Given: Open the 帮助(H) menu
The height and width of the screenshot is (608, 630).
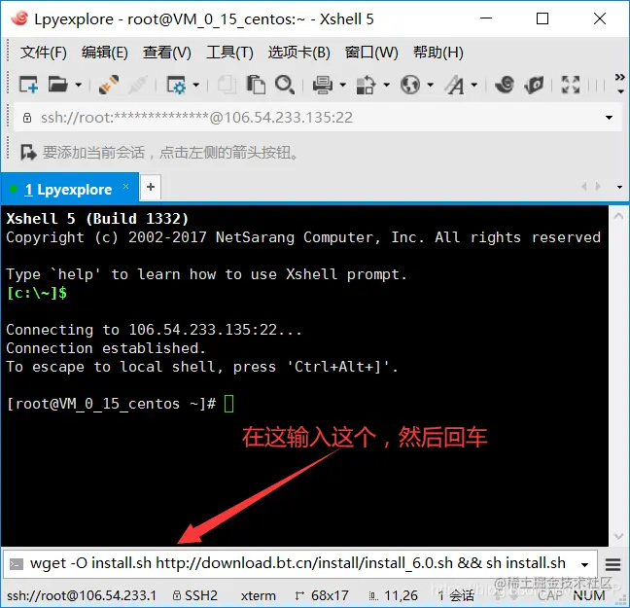Looking at the screenshot, I should coord(437,53).
